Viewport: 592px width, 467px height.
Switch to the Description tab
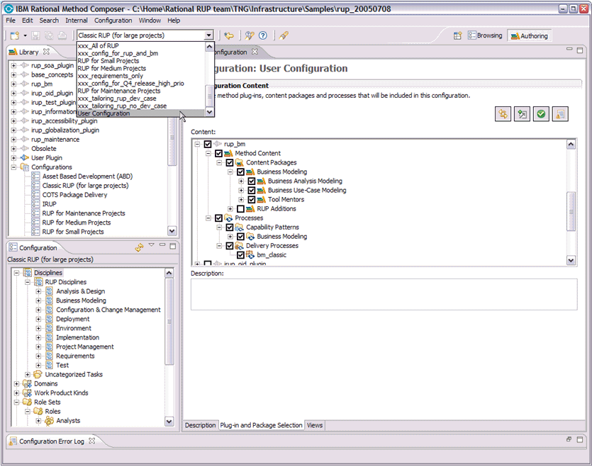[x=200, y=425]
